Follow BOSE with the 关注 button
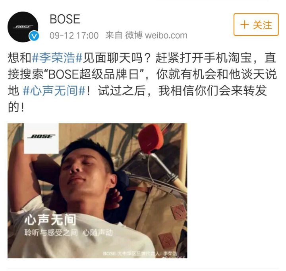Viewport: 286px width, 271px height. [x=256, y=25]
